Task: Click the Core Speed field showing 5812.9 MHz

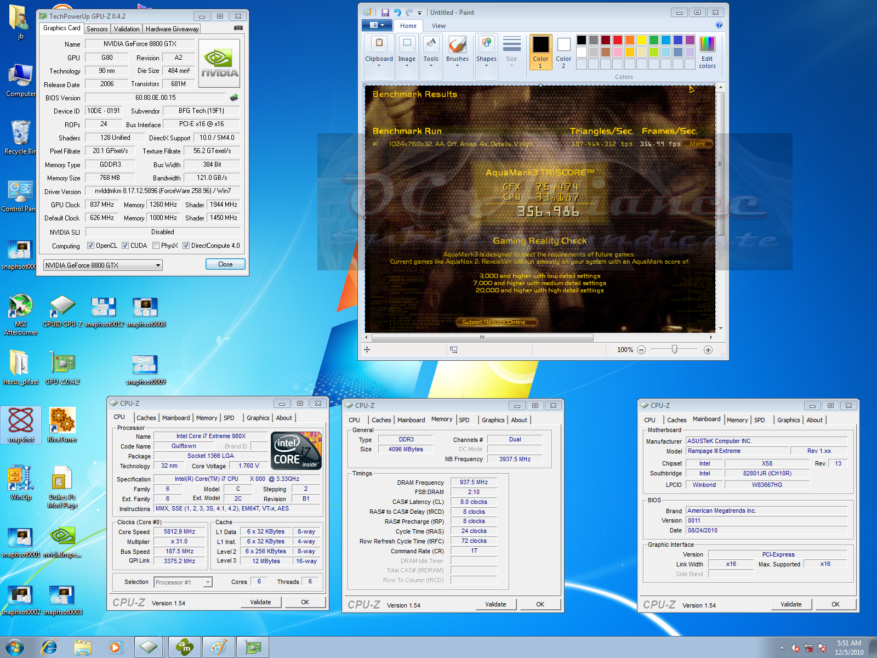Action: coord(179,532)
